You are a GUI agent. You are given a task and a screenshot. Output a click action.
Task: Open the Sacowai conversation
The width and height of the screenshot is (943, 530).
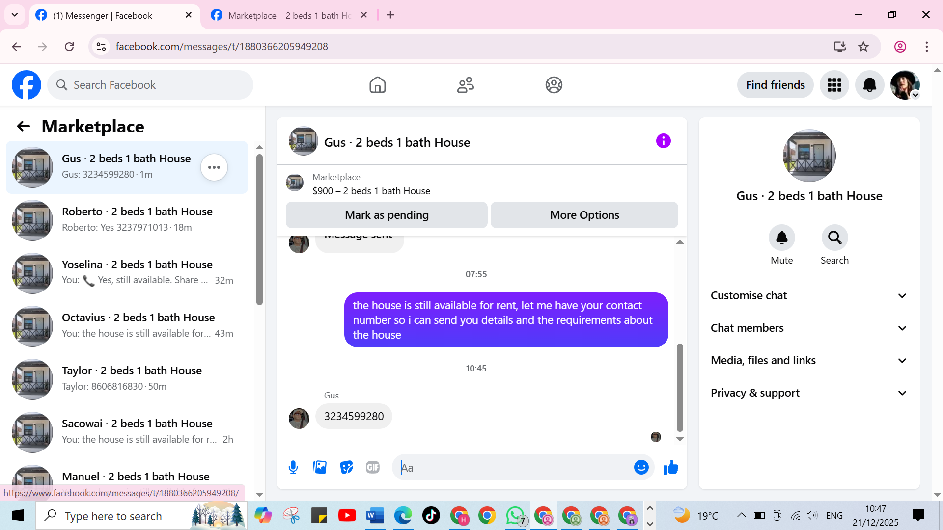pyautogui.click(x=127, y=432)
